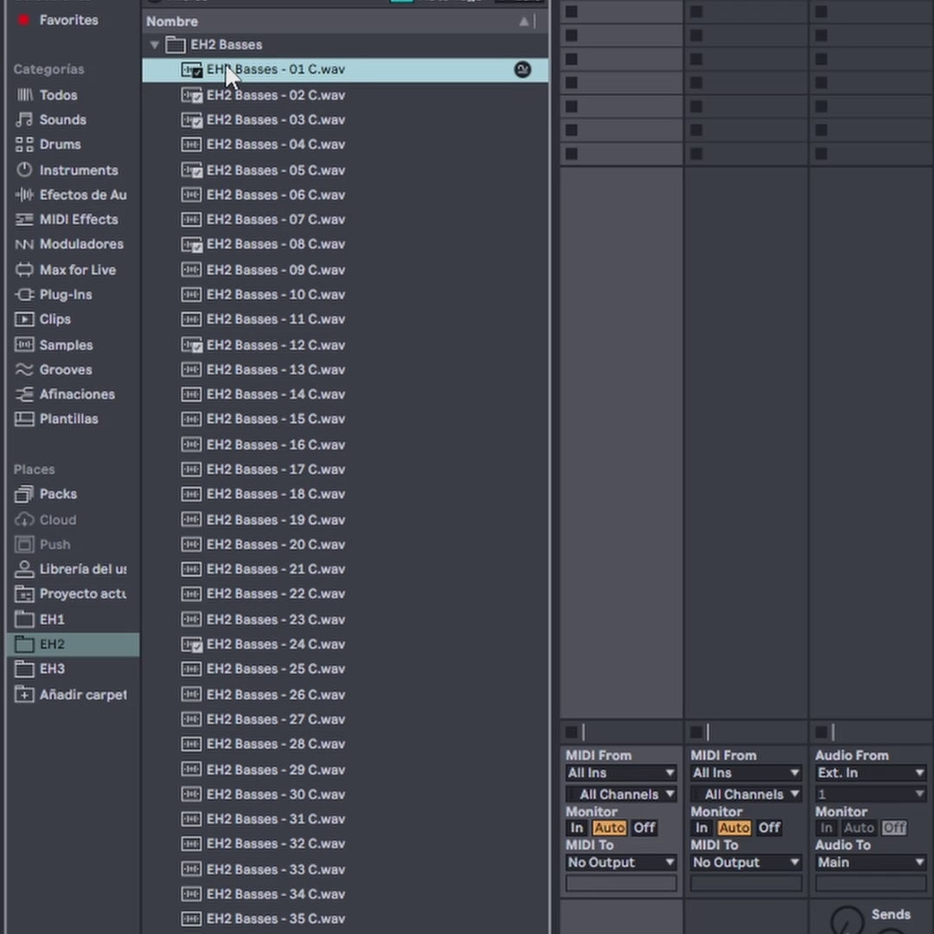The height and width of the screenshot is (934, 934).
Task: Set first track Monitor to In
Action: (577, 828)
